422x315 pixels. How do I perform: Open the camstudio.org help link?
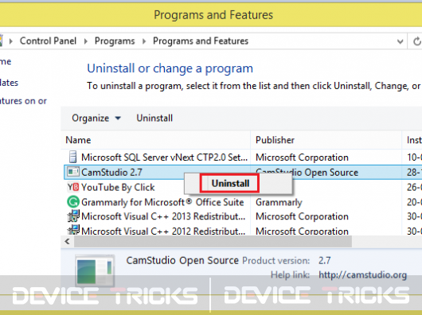[x=362, y=275]
